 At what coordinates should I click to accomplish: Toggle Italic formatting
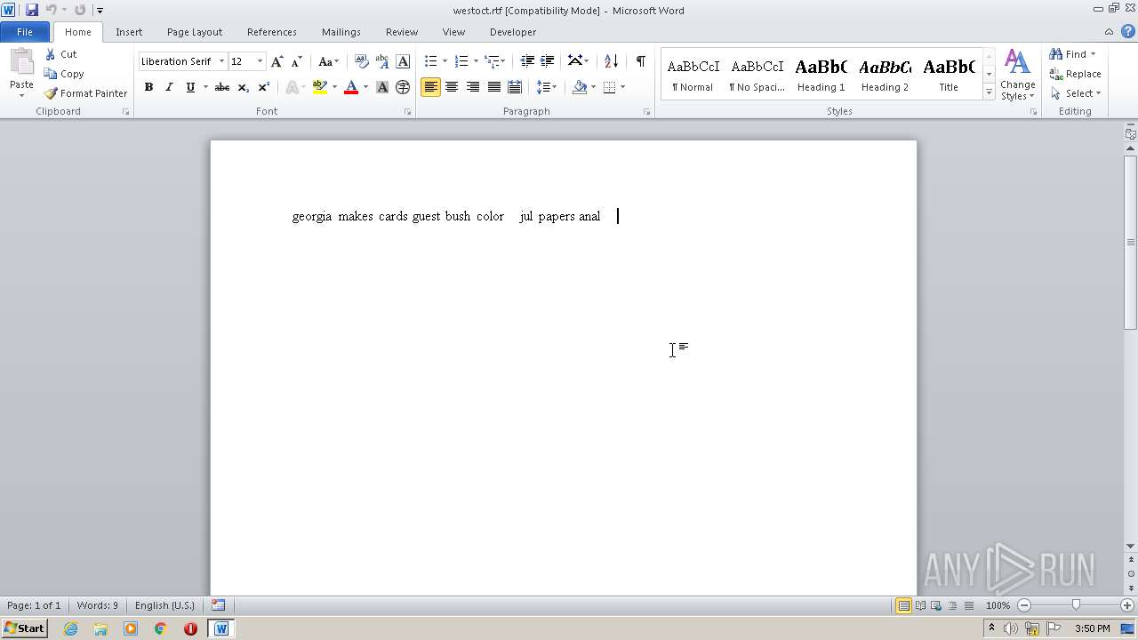(169, 87)
